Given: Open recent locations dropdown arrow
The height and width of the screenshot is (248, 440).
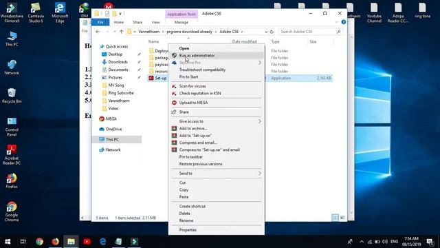Looking at the screenshot, I should click(115, 32).
